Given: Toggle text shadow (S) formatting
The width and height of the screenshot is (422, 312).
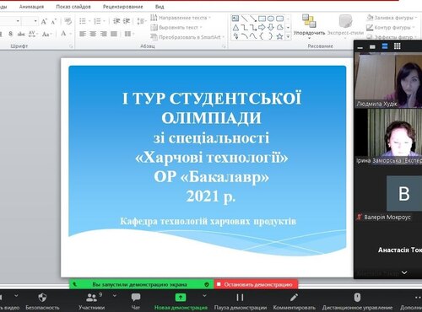Looking at the screenshot, I should pos(11,34).
